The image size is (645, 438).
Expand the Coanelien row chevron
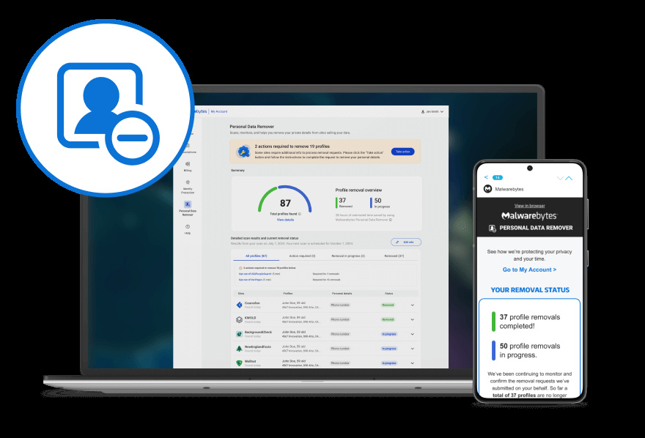click(412, 305)
